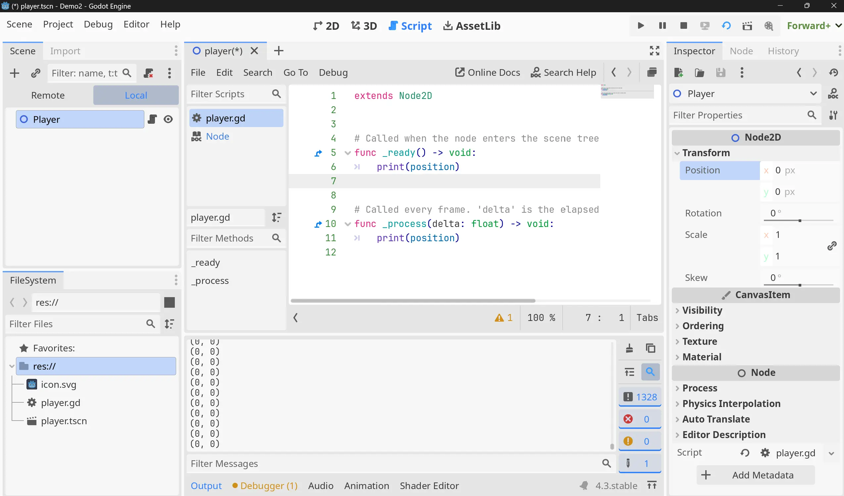
Task: Toggle error messages filter in output
Action: point(640,419)
